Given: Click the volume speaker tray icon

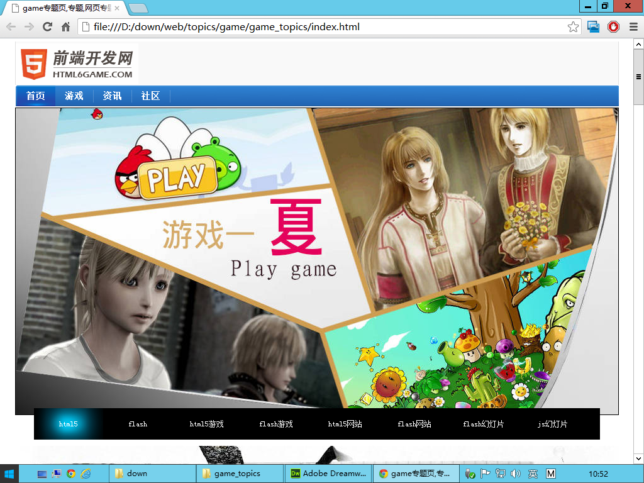Looking at the screenshot, I should coord(516,474).
